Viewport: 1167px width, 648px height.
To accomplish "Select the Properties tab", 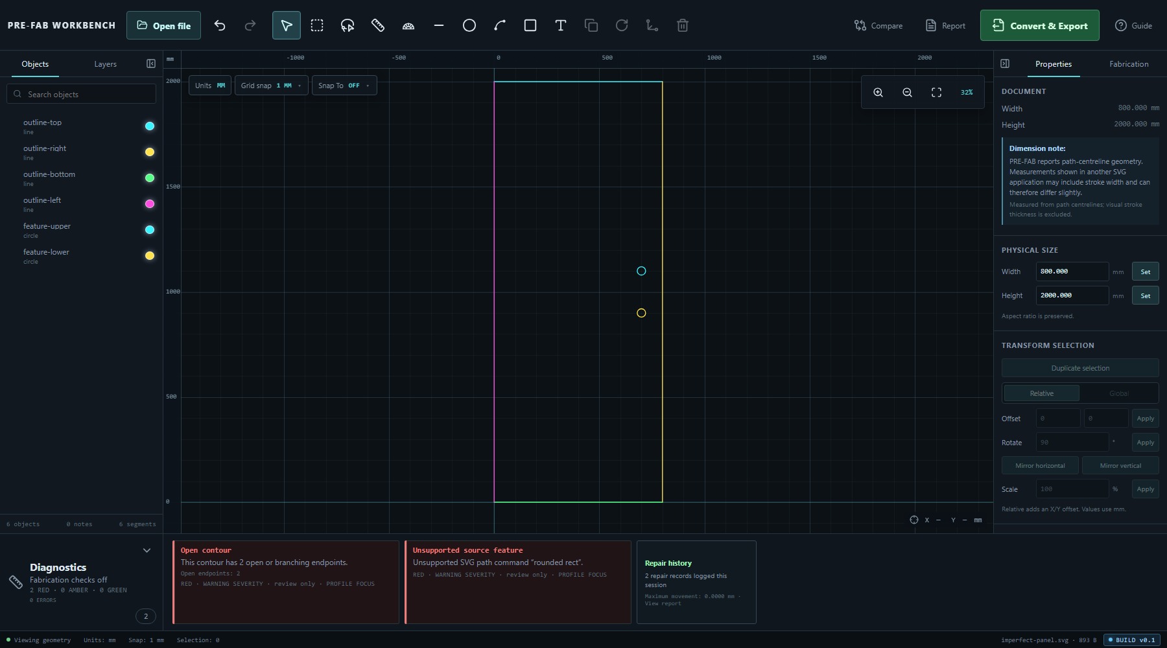I will tap(1054, 64).
